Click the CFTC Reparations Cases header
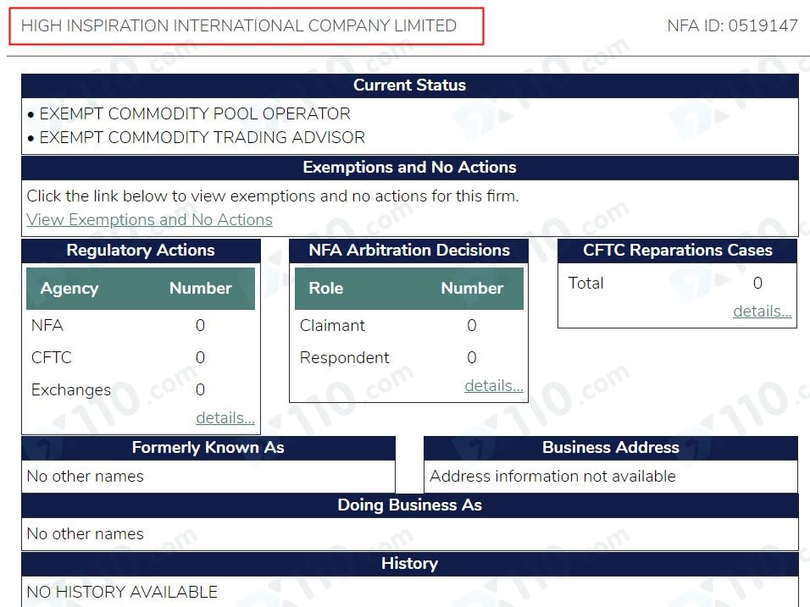This screenshot has height=607, width=810. [x=678, y=251]
